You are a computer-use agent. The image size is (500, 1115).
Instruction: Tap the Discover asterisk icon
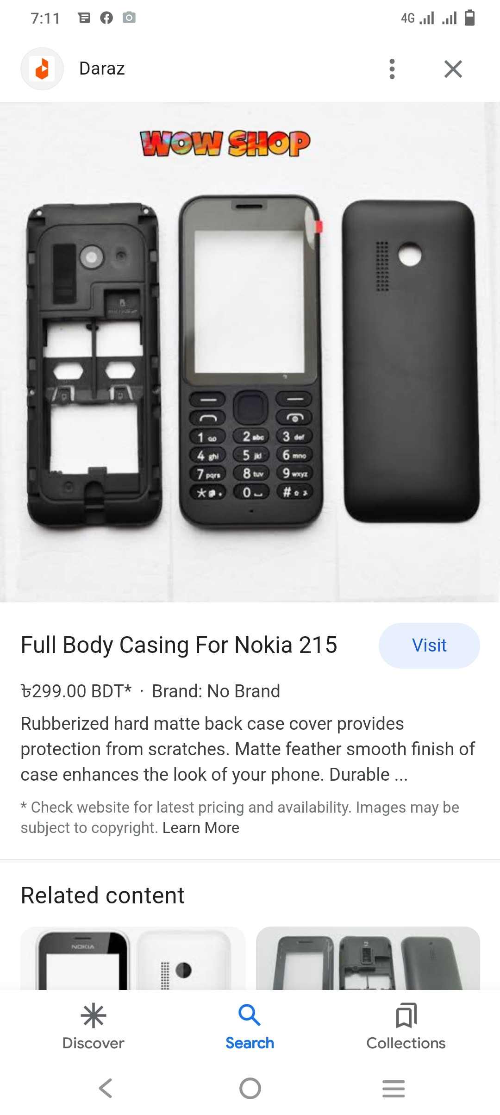point(93,1015)
